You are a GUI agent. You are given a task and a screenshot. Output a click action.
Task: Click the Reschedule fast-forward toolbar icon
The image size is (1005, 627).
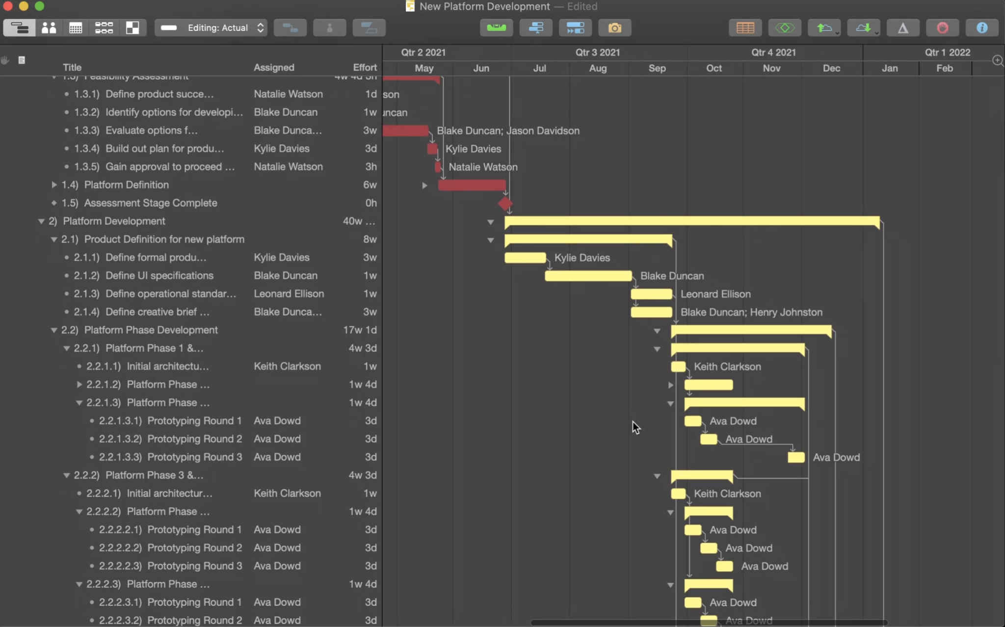point(575,28)
